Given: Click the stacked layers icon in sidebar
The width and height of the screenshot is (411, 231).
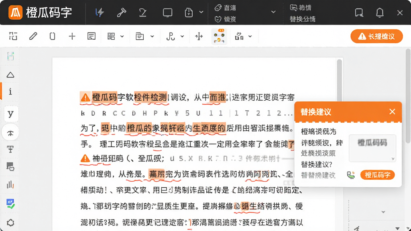Looking at the screenshot, I should coord(10,166).
